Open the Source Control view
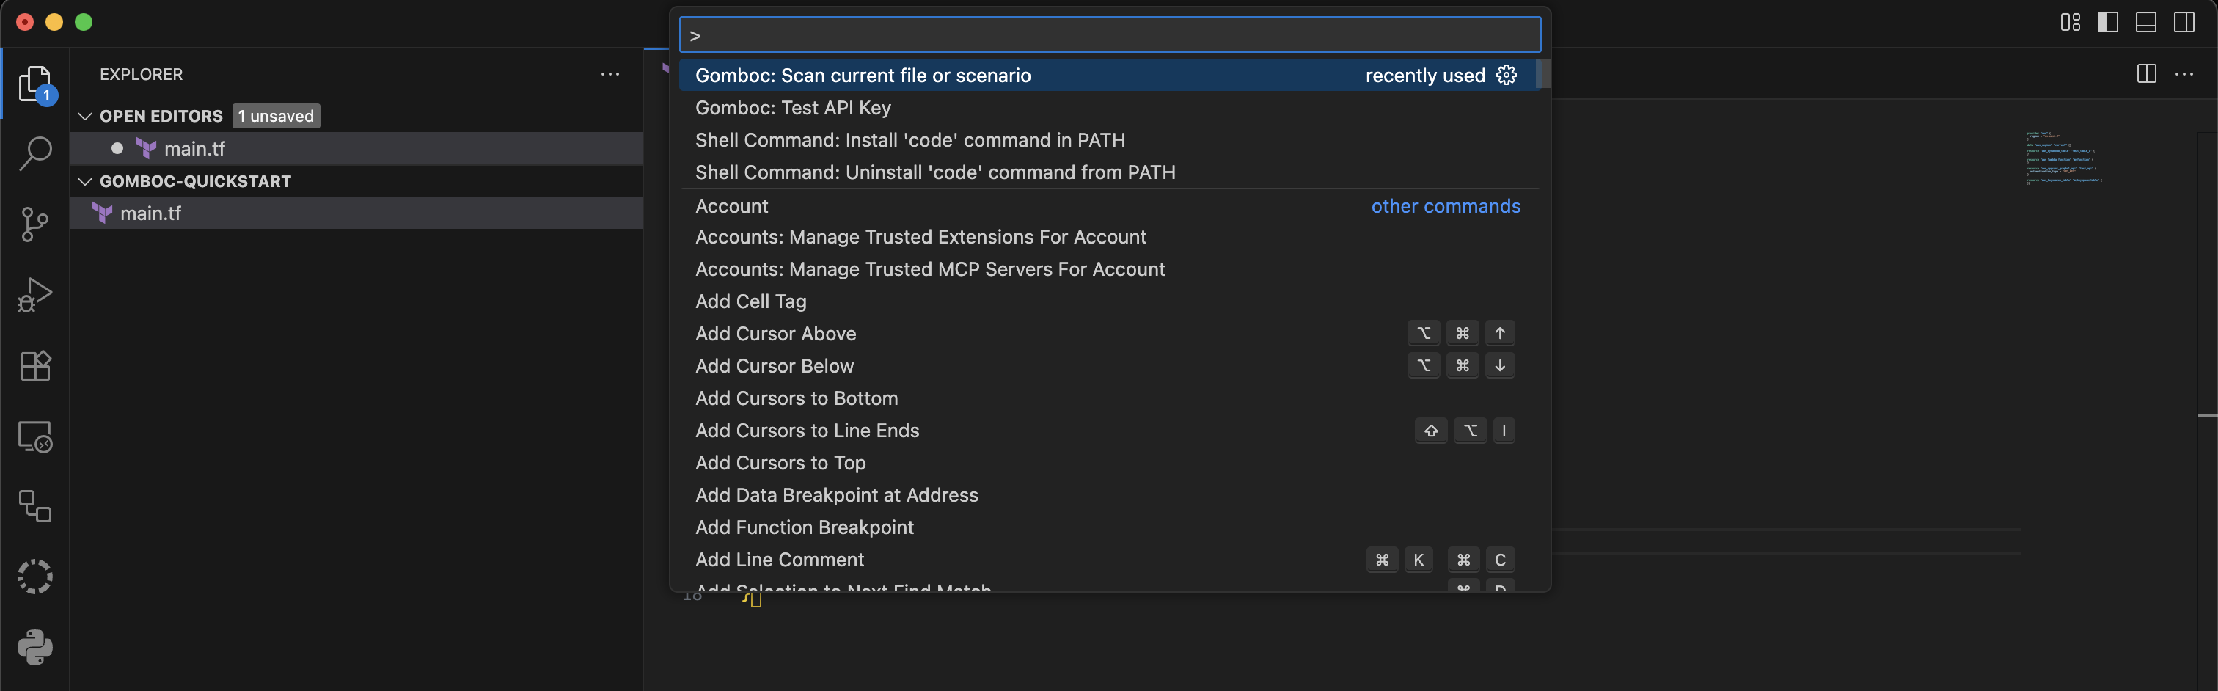The height and width of the screenshot is (691, 2218). coord(35,224)
